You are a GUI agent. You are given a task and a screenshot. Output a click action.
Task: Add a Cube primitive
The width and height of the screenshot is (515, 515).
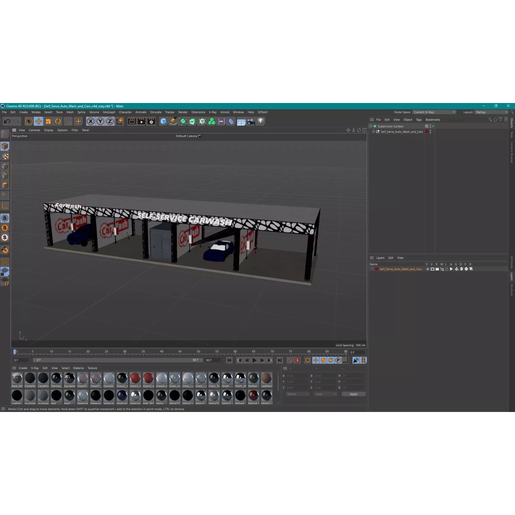tap(164, 122)
